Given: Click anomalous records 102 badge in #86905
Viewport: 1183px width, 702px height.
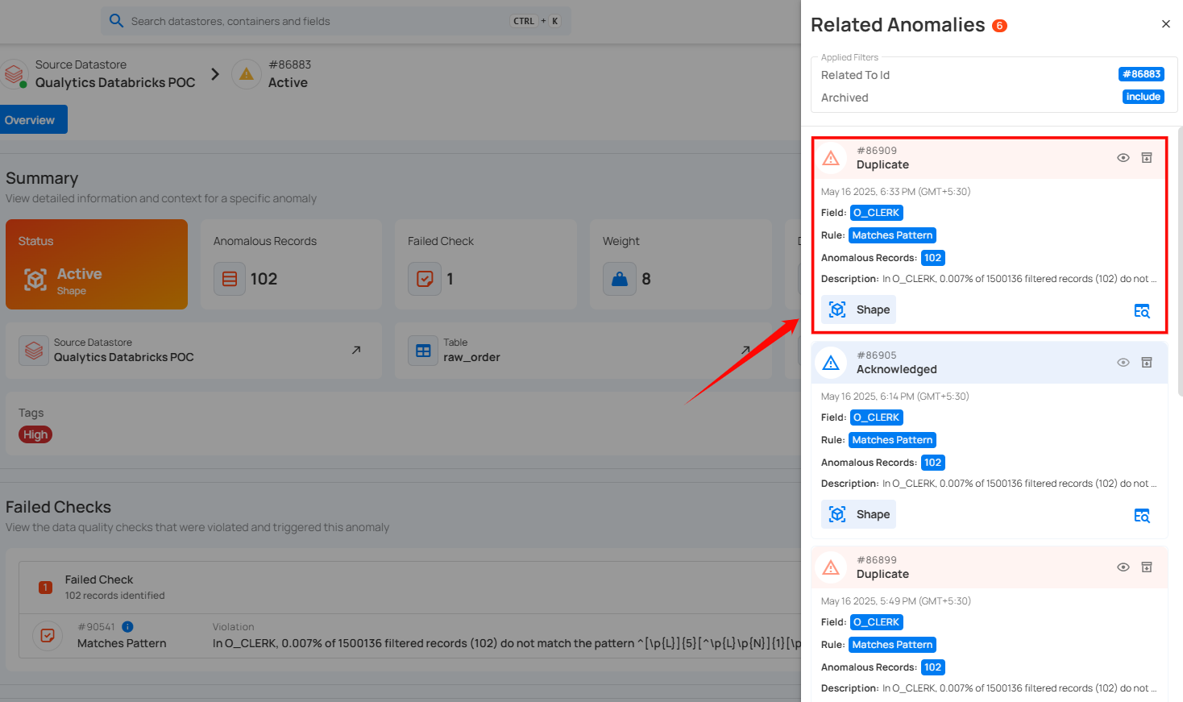Looking at the screenshot, I should pos(933,463).
